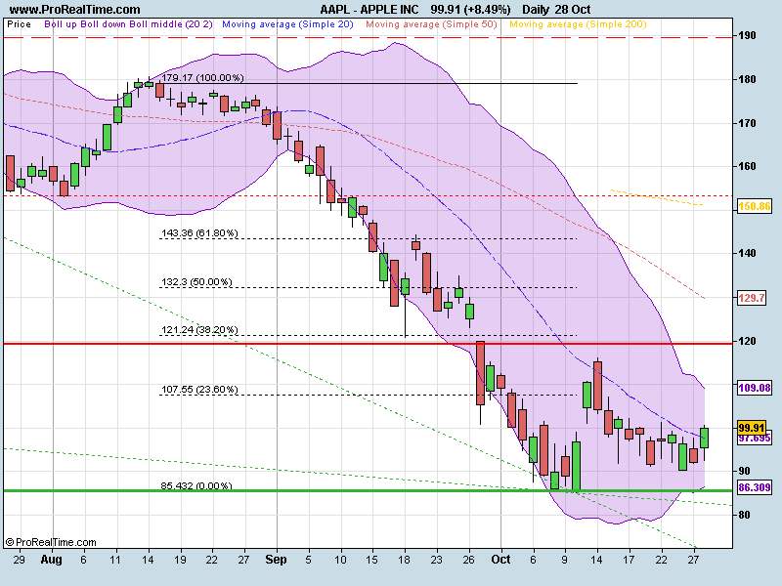Screen dimensions: 782x586
Task: Select the Moving average (Simple 200) legend
Action: point(578,24)
